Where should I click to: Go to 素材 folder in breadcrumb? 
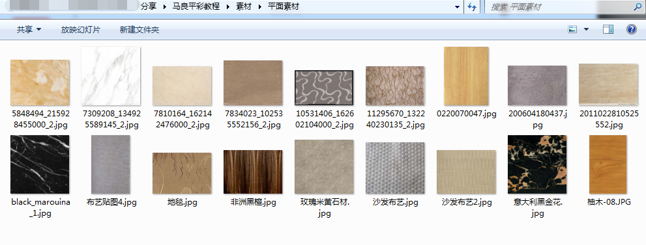point(244,7)
